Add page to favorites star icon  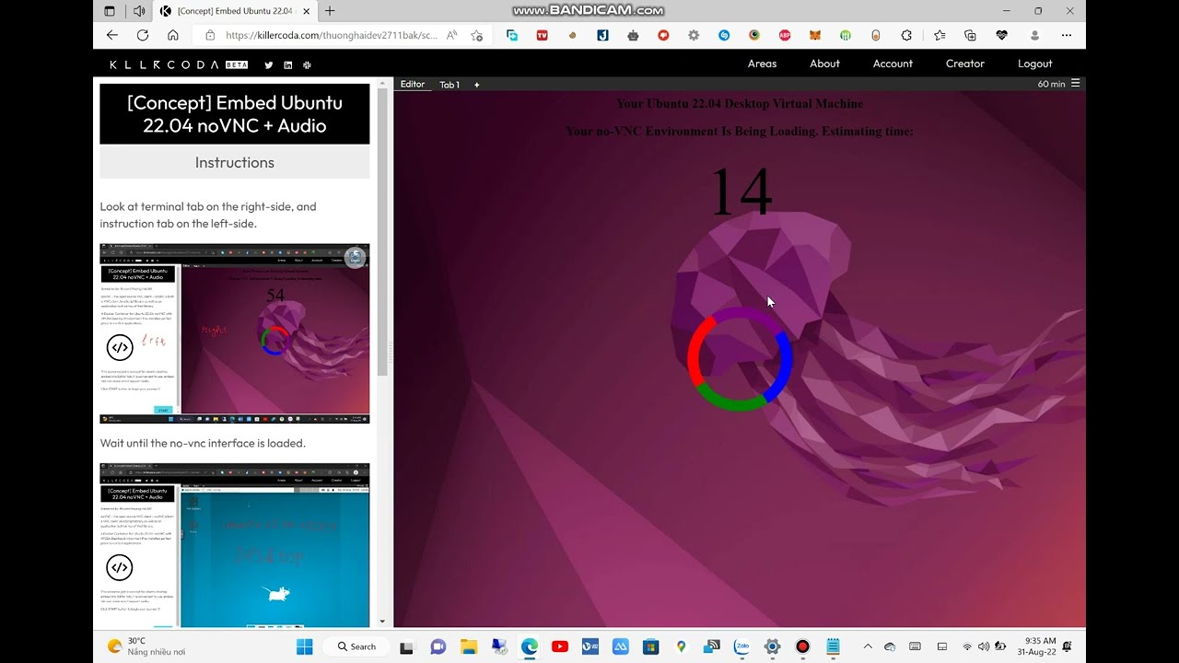tap(477, 35)
